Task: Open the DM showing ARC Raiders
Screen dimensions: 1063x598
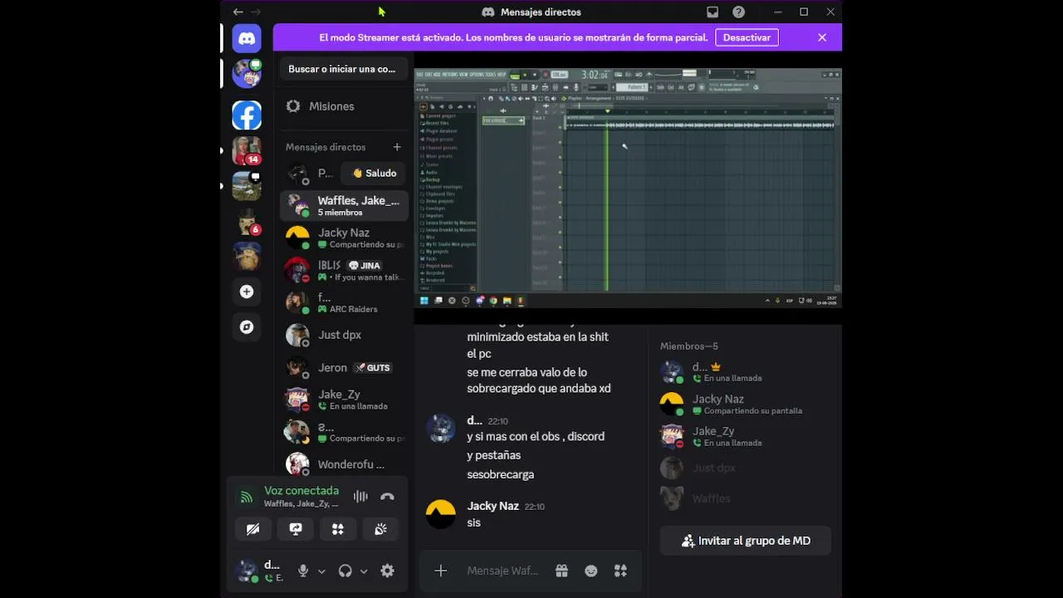Action: (344, 303)
